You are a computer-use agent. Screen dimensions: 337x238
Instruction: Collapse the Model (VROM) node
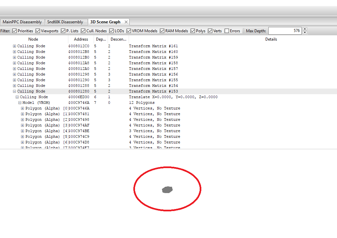tap(20, 103)
